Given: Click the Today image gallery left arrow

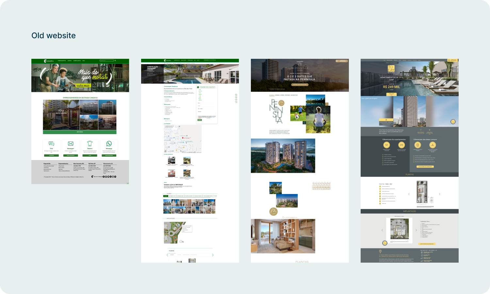Looking at the screenshot, I should tap(365, 111).
